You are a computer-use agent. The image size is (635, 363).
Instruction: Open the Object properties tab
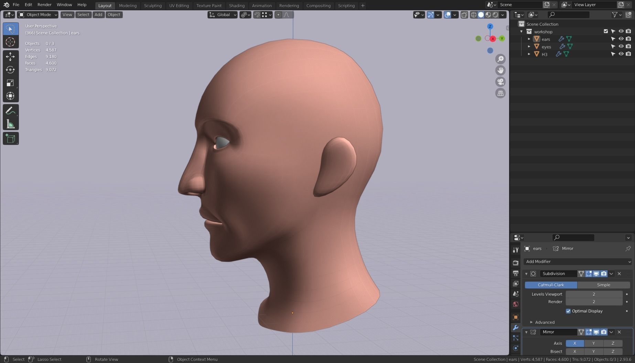515,317
